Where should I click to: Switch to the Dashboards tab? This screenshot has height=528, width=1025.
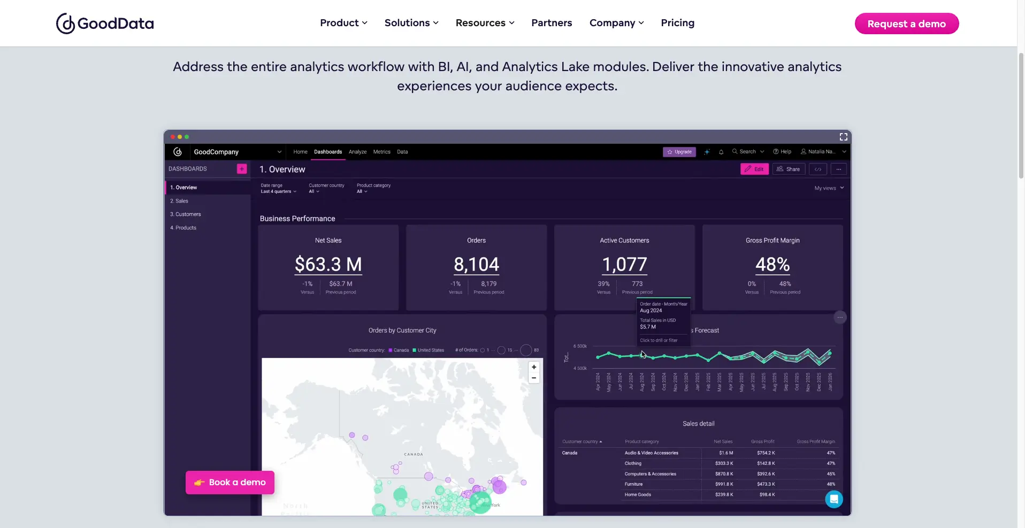point(328,152)
